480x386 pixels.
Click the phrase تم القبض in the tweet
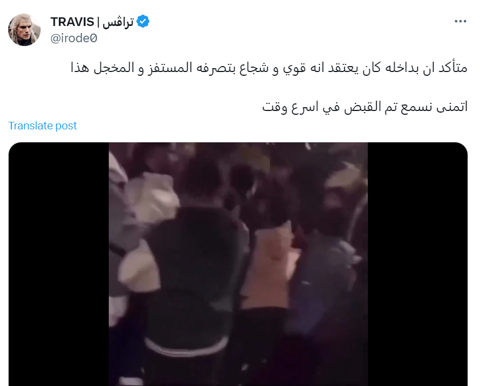[x=369, y=107]
